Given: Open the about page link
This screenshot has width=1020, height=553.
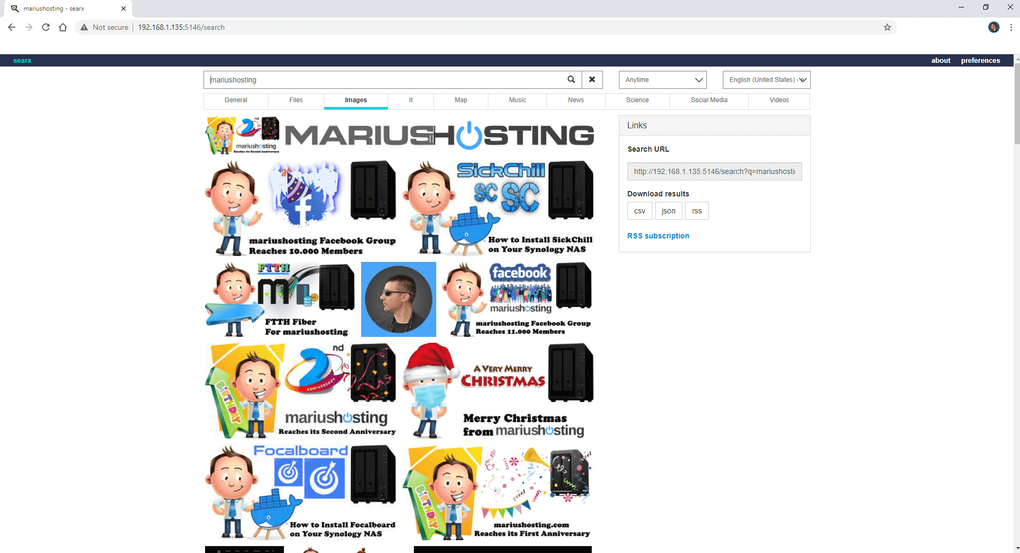Looking at the screenshot, I should pos(941,61).
